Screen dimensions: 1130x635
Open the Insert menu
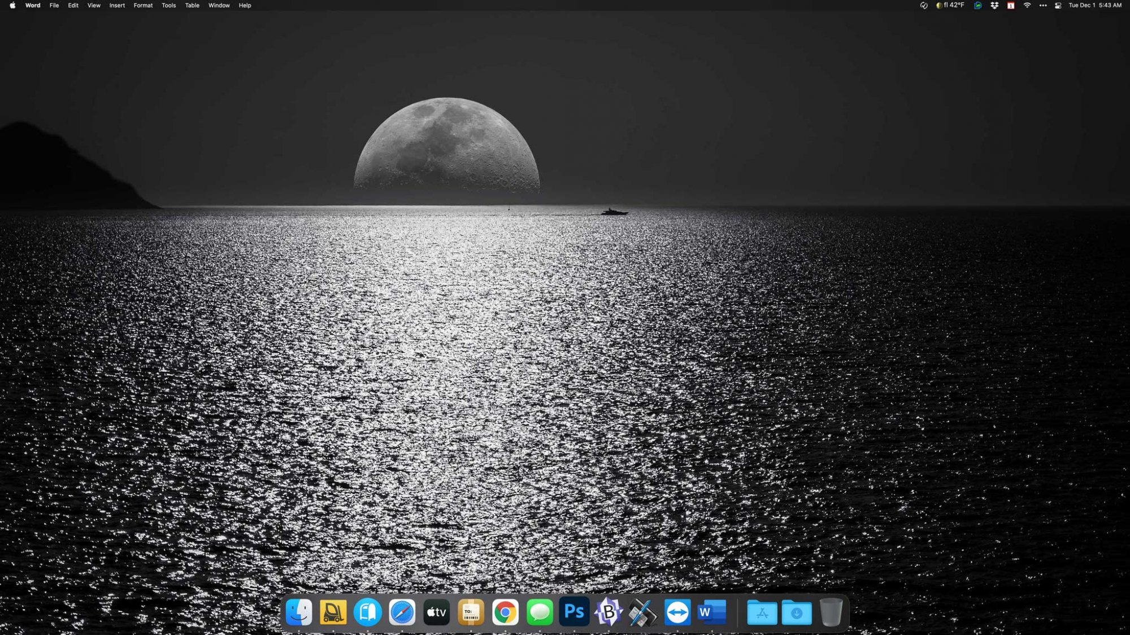click(x=117, y=6)
